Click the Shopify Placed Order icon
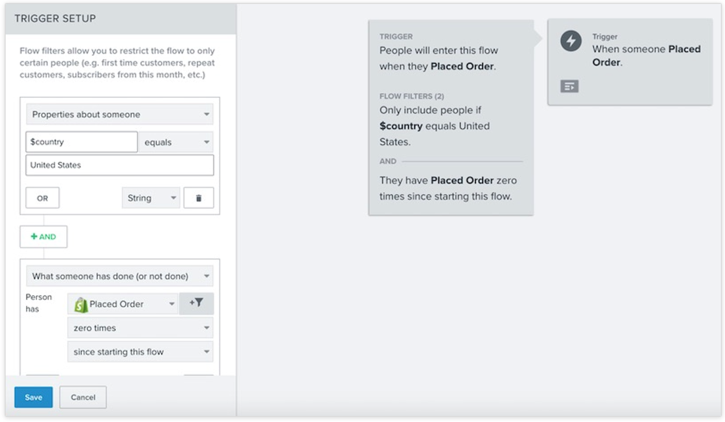The width and height of the screenshot is (725, 422). tap(81, 304)
